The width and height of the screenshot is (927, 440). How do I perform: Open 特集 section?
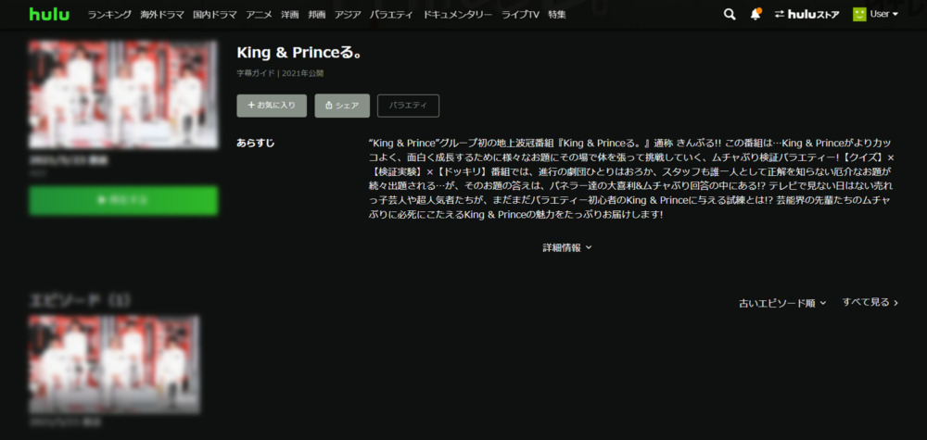(x=557, y=15)
